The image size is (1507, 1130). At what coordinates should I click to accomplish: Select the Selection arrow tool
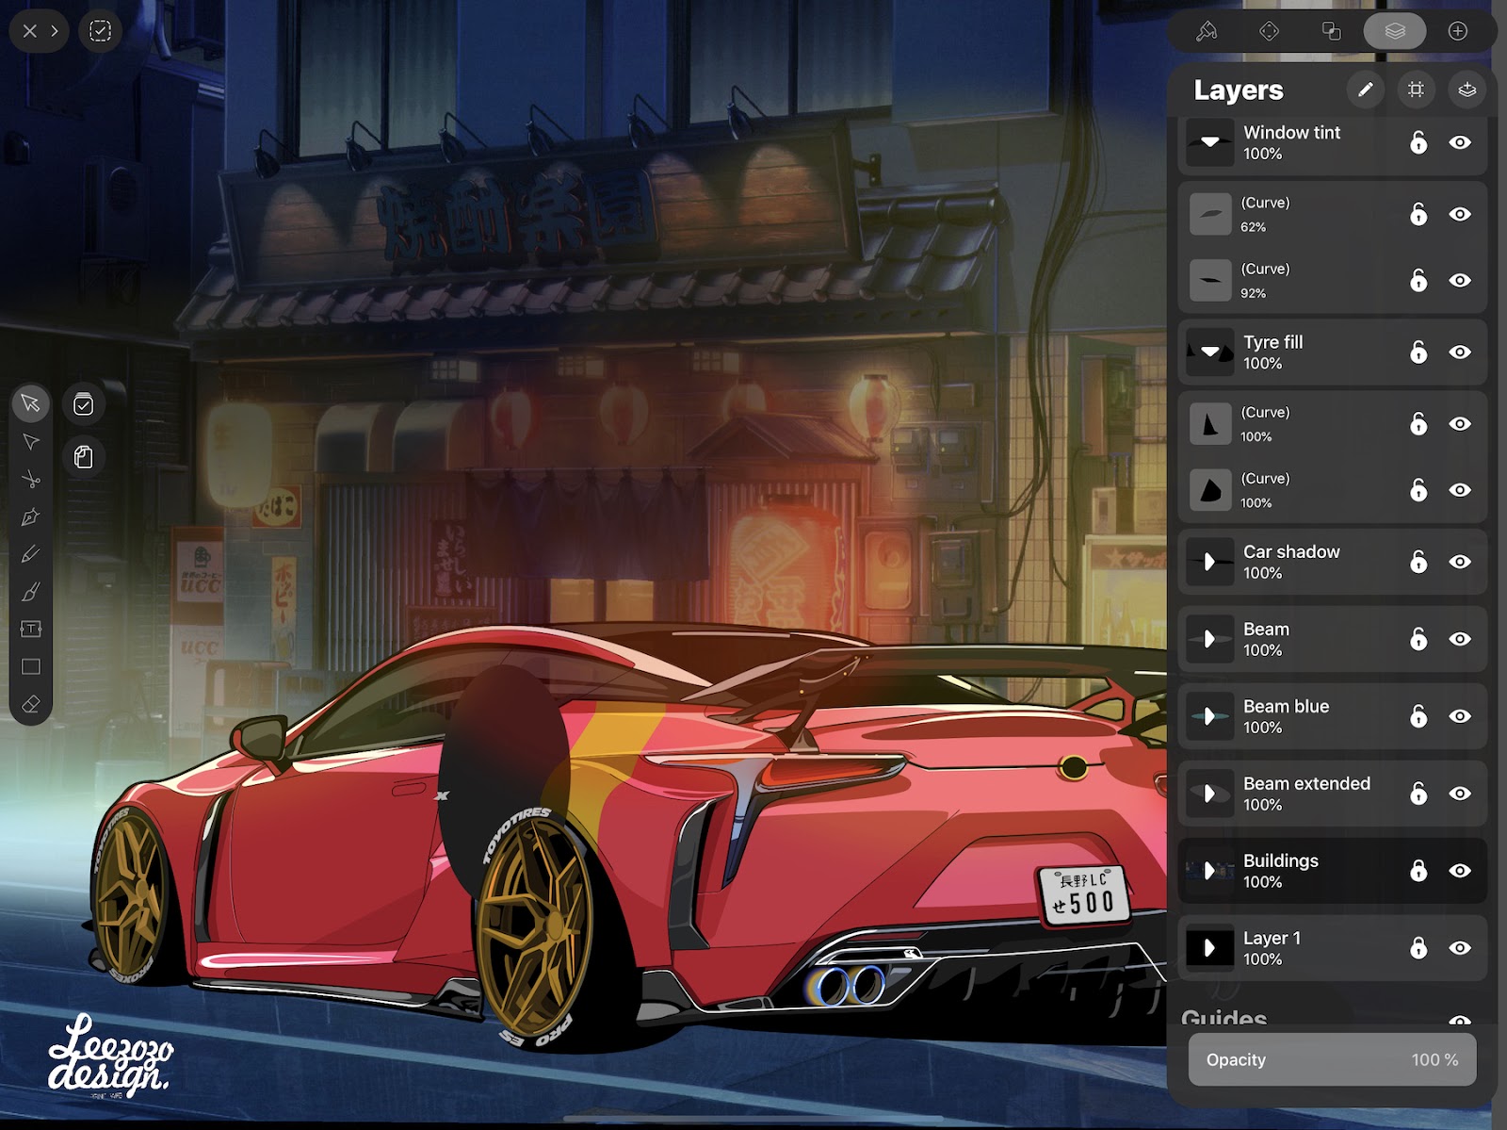[30, 404]
